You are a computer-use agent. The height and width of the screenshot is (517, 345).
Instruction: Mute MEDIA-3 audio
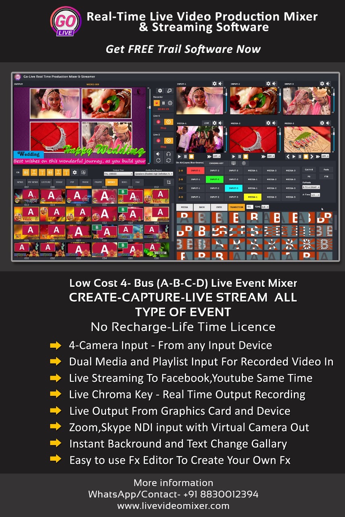click(328, 123)
